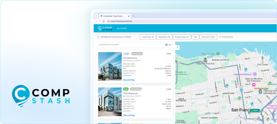Switch to Table view
This screenshot has height=124, width=277.
coord(168,45)
